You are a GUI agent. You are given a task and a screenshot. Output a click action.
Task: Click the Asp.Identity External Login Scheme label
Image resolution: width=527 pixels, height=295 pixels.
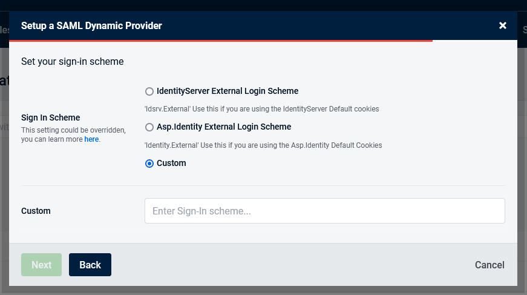pos(223,127)
